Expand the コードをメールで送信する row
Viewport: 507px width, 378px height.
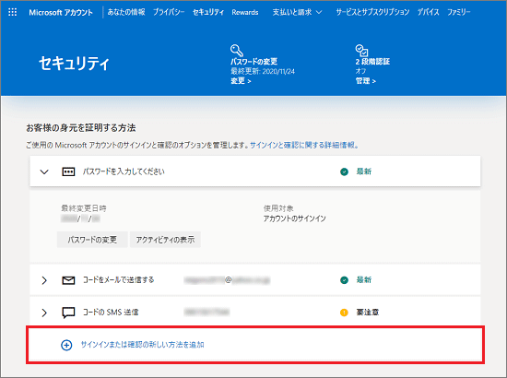(44, 280)
